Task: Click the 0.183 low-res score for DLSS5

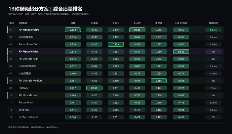Action: (94, 117)
